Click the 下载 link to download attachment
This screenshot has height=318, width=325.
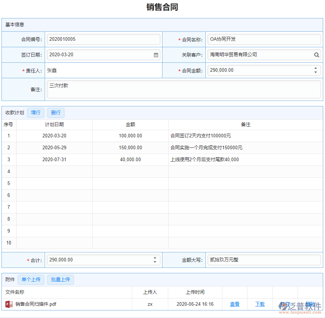[260, 304]
